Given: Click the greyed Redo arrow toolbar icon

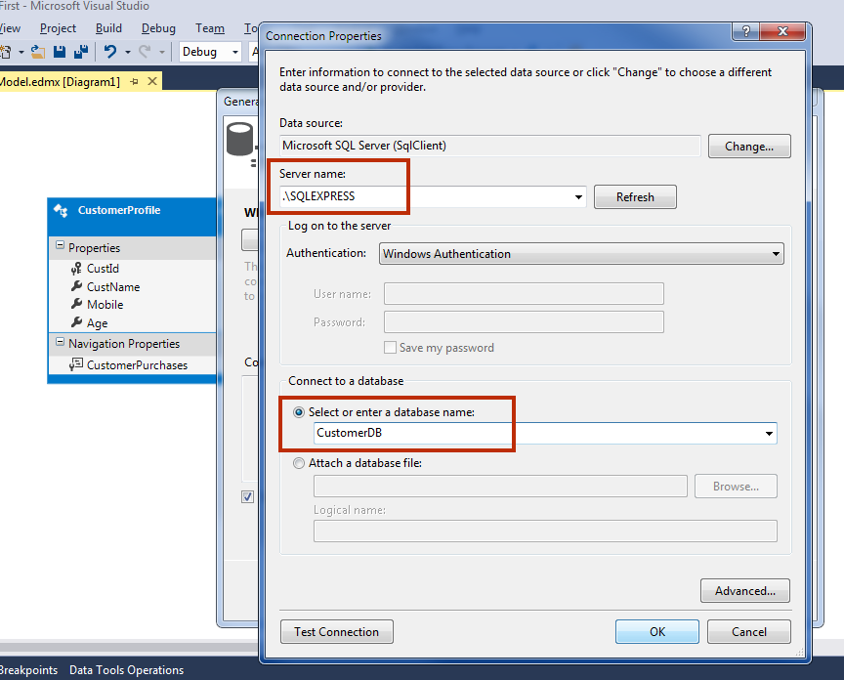Looking at the screenshot, I should click(x=145, y=52).
